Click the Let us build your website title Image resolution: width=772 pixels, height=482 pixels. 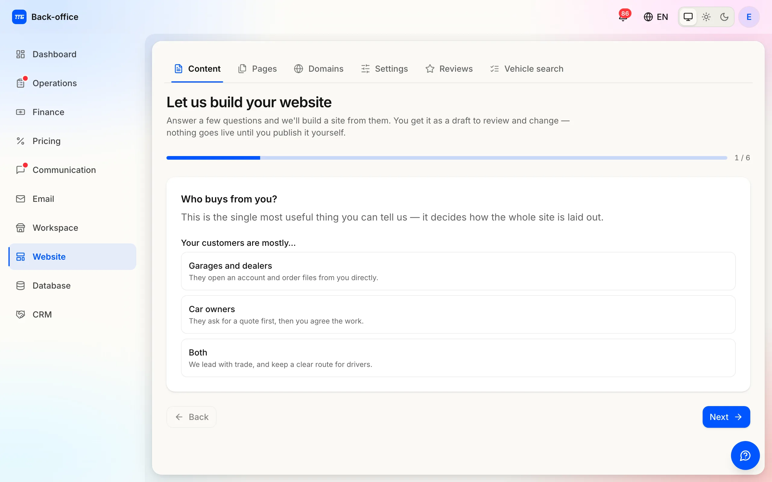(x=249, y=102)
